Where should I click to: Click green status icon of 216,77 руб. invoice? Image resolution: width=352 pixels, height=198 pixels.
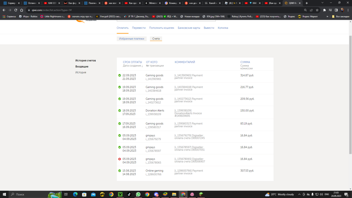(x=119, y=87)
